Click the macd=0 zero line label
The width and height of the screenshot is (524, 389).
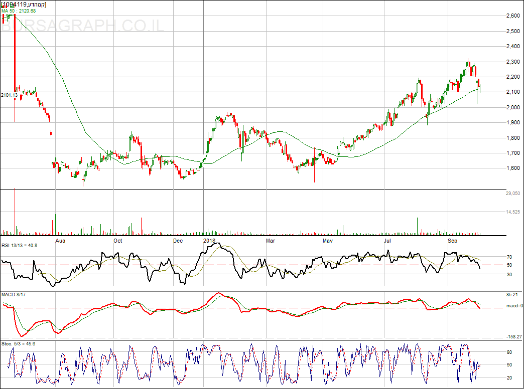tap(514, 305)
